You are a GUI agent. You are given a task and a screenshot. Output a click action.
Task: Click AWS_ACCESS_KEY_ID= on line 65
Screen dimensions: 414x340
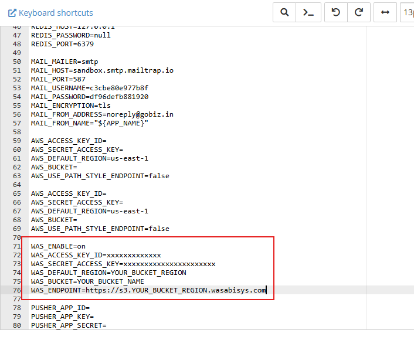69,194
